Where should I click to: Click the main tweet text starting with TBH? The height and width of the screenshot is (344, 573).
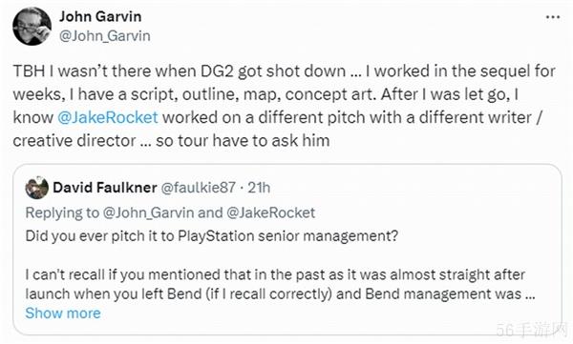point(284,106)
